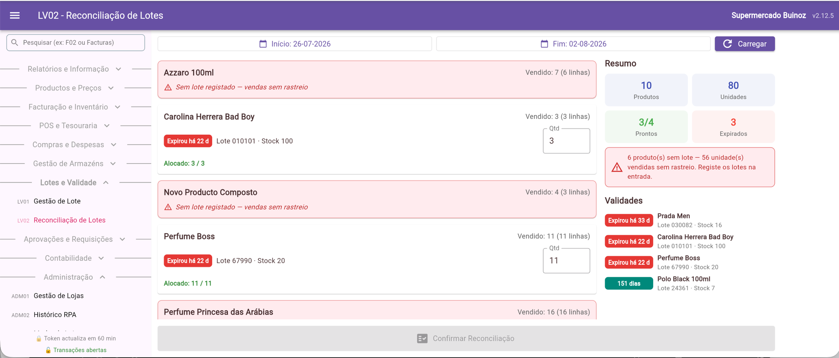
Task: Focus the Pesquisar search field
Action: click(x=76, y=42)
